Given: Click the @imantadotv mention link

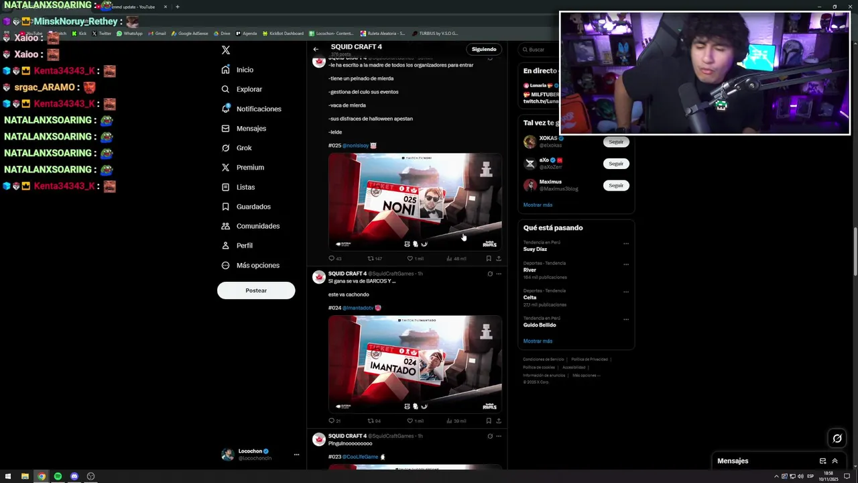Looking at the screenshot, I should click(358, 308).
